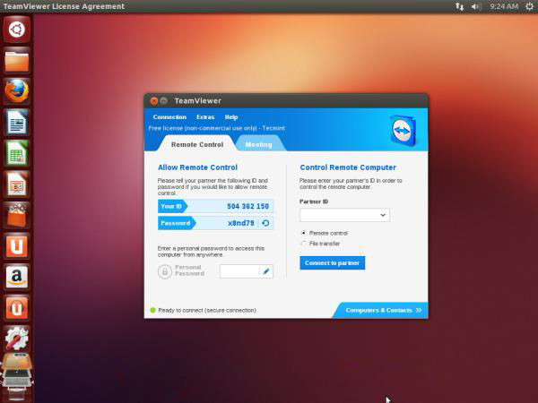The image size is (538, 403).
Task: Click the Partner ID label
Action: (x=314, y=201)
